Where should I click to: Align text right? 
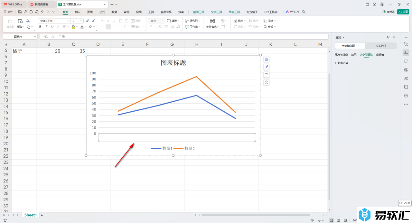[114, 27]
